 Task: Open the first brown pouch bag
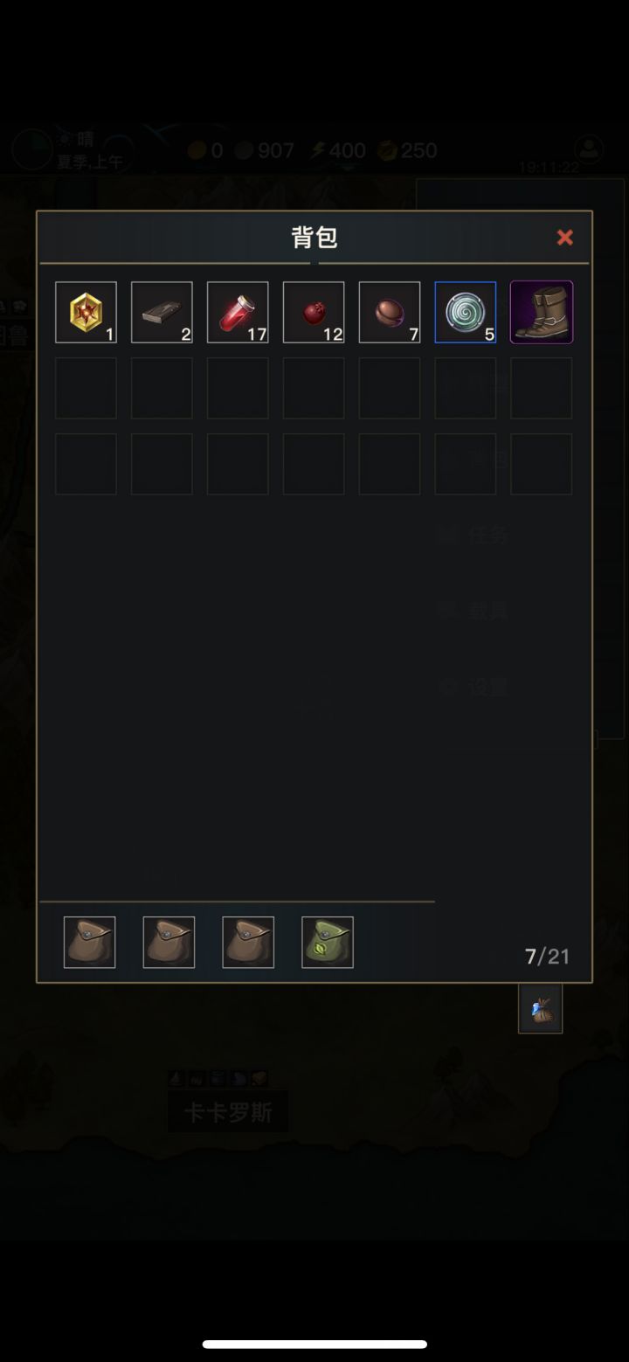pos(89,942)
